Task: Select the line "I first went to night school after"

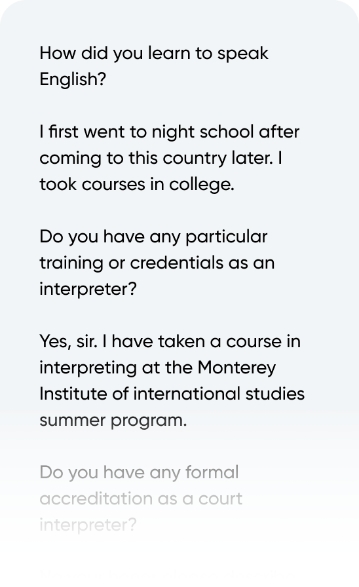Action: click(x=169, y=132)
